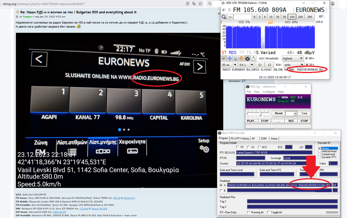Check the M/S box in Program Details
Screen dimensions: 347x218
click(x=259, y=147)
